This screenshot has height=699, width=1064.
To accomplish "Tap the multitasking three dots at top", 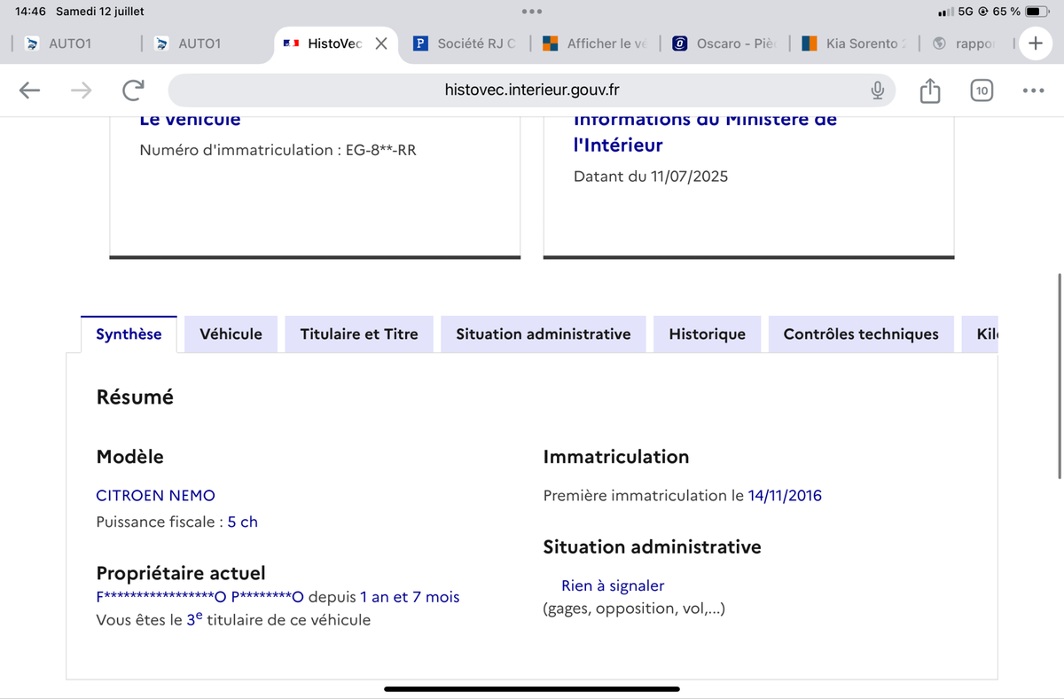I will tap(532, 12).
